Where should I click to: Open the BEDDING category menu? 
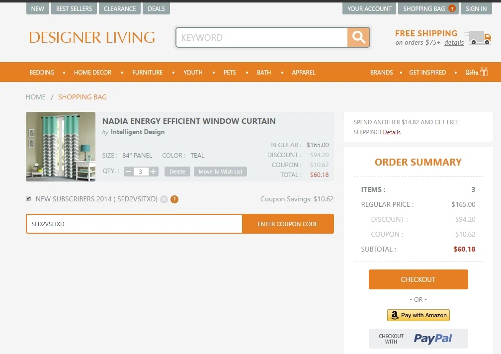coord(42,73)
